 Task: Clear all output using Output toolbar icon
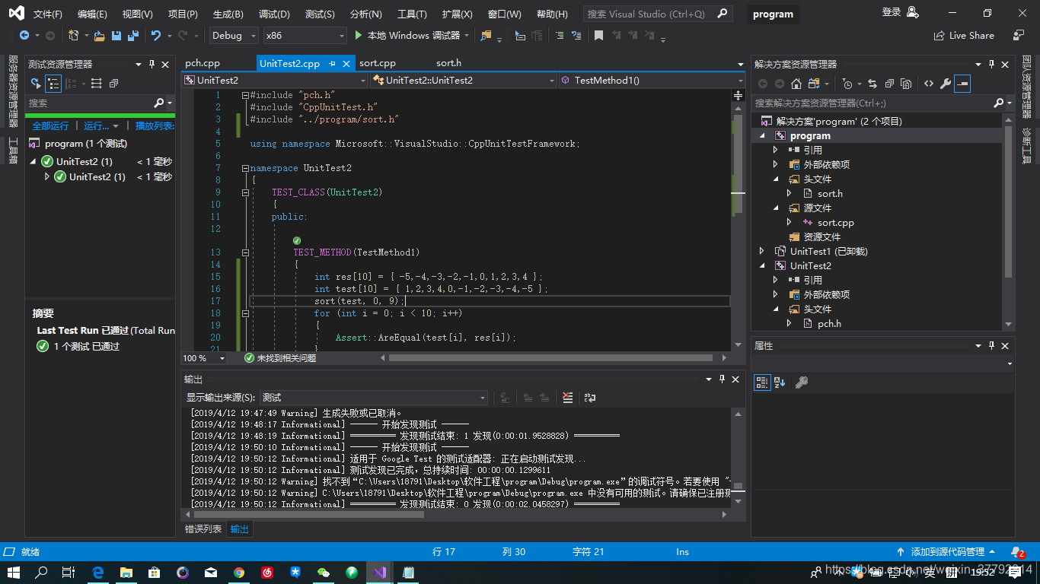click(x=567, y=397)
